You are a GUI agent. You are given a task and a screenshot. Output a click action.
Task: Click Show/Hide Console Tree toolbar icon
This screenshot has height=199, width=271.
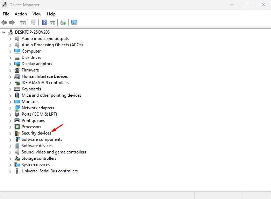pos(23,22)
